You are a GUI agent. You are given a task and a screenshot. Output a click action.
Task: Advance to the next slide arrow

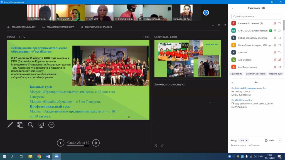coord(96,143)
